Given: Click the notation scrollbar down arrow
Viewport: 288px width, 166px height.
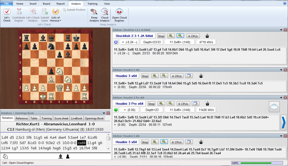Looking at the screenshot, I should pos(108,149).
